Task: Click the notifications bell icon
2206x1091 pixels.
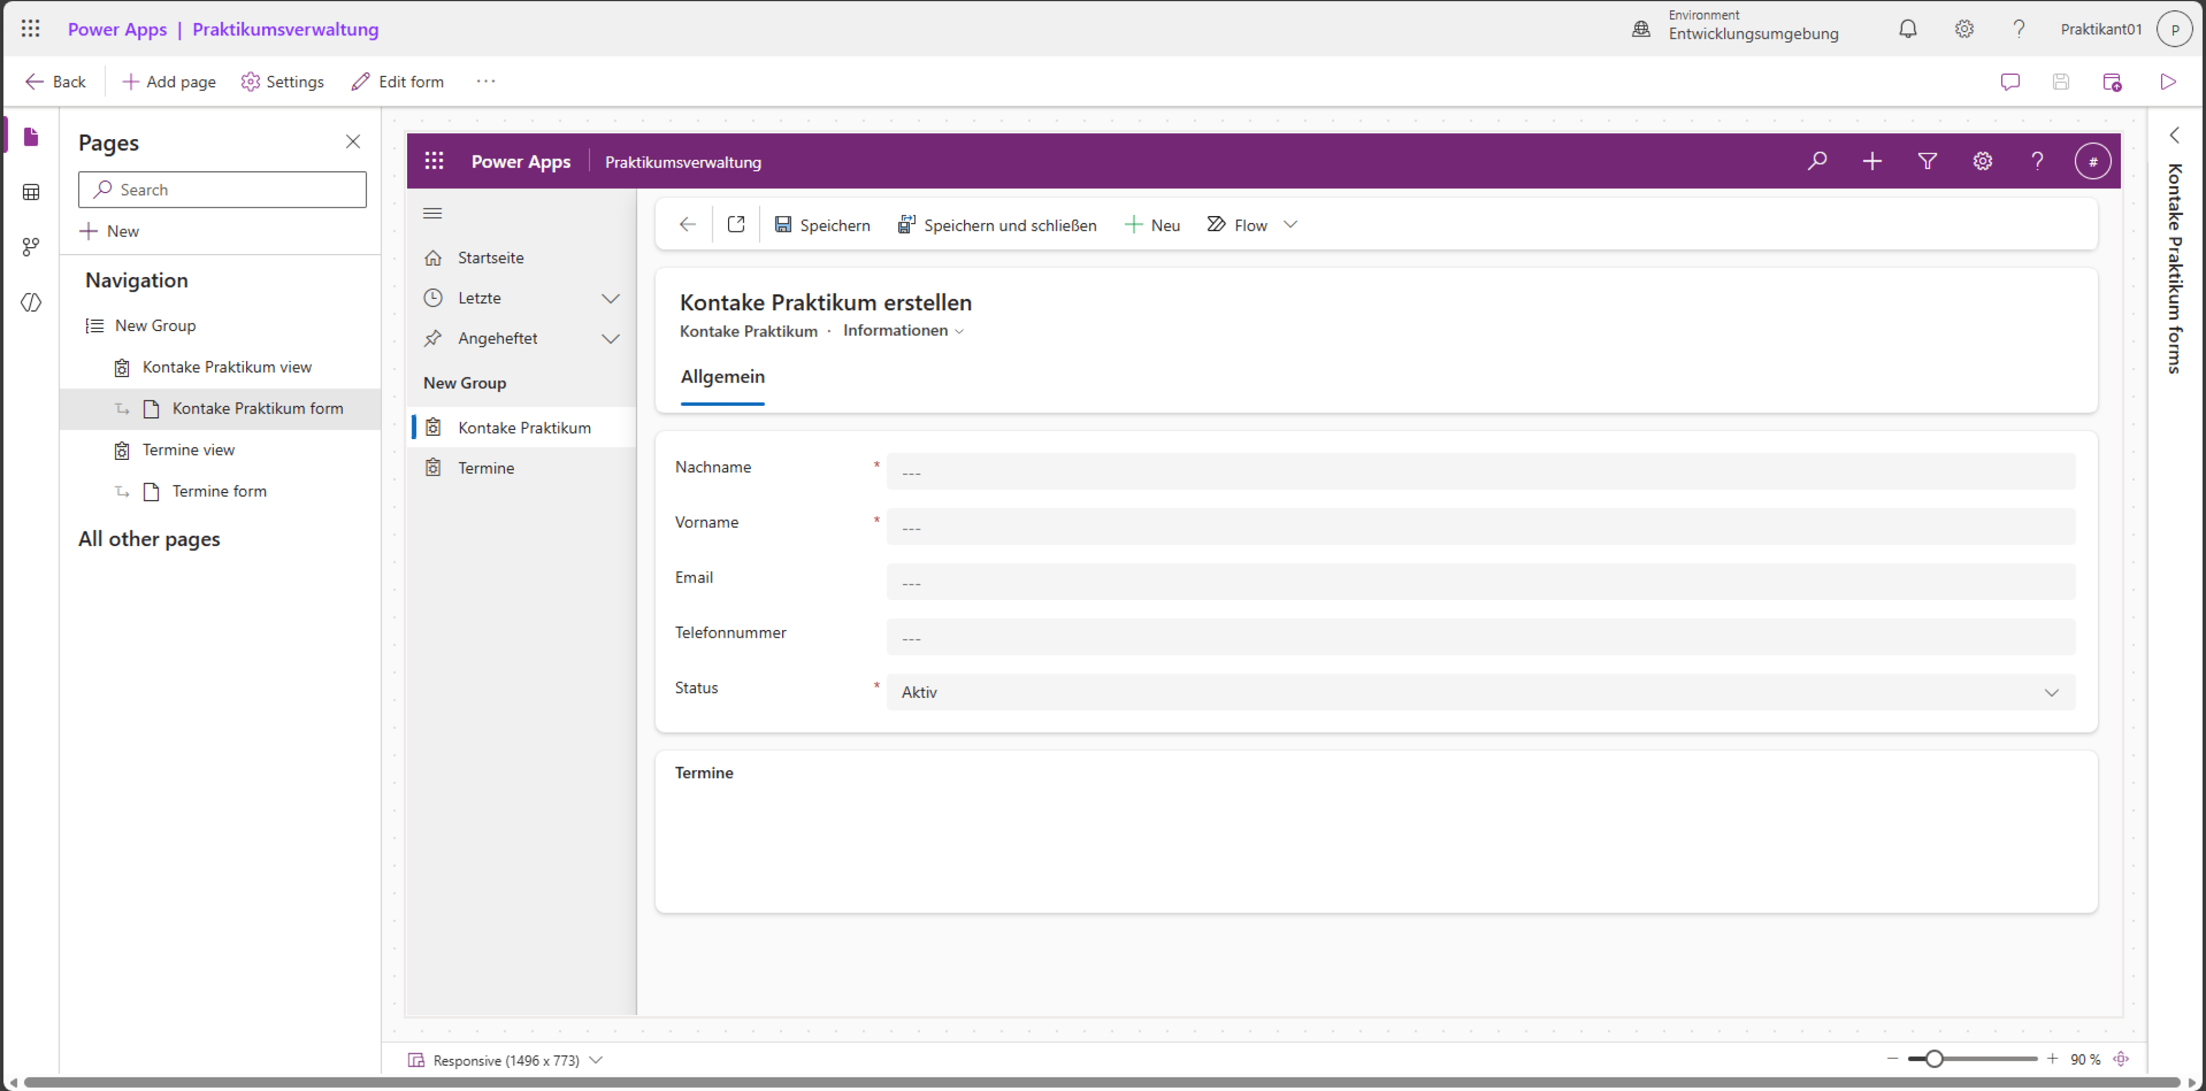Action: tap(1907, 29)
